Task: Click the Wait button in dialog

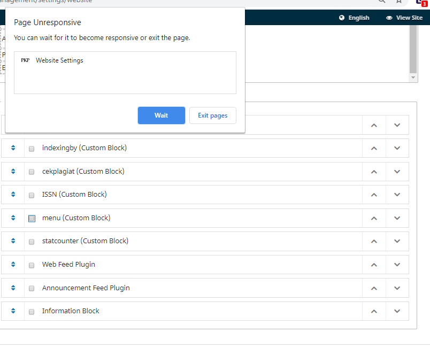Action: 162,115
